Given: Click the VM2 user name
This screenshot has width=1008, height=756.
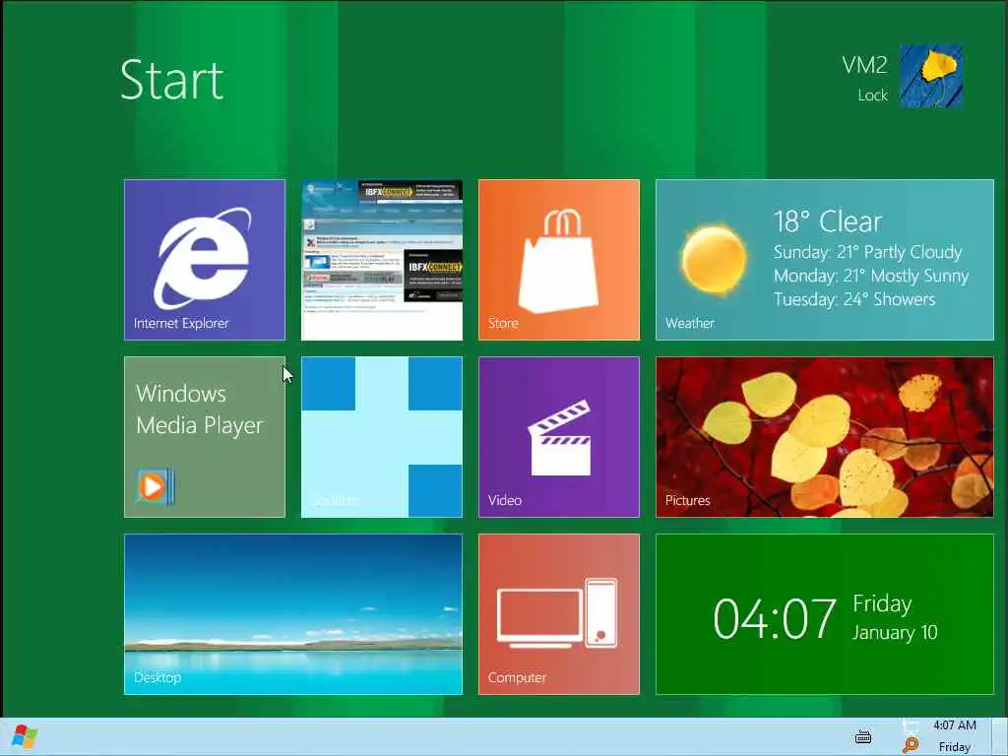Looking at the screenshot, I should 864,65.
